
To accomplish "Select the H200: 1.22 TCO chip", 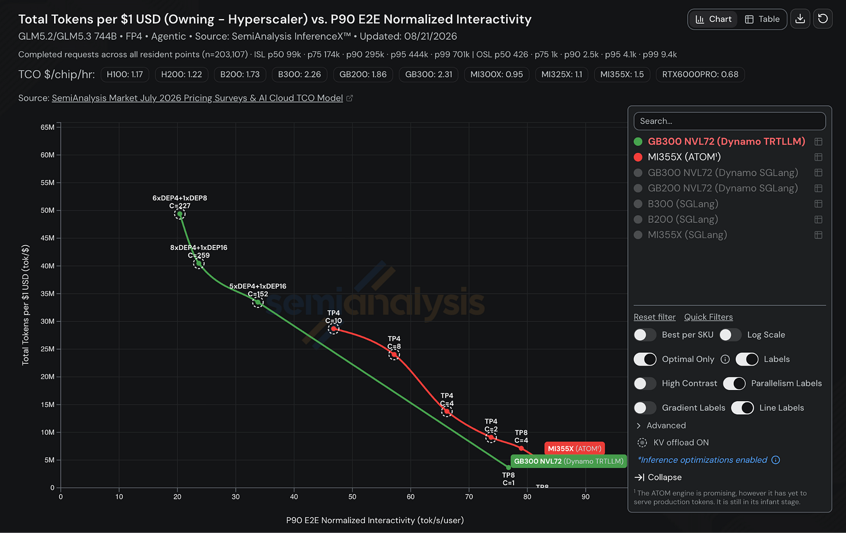I will (182, 74).
